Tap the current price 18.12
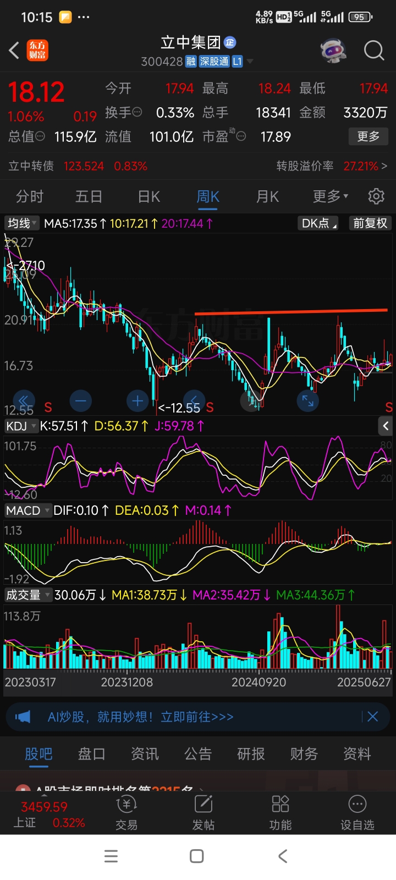The image size is (396, 880). 36,92
